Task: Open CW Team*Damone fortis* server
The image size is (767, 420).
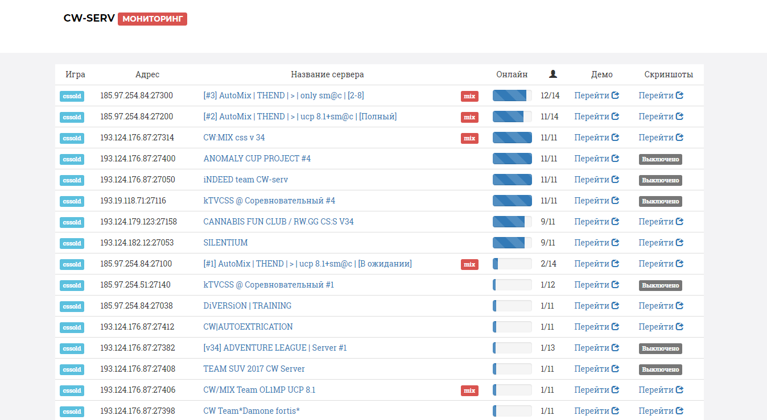Action: tap(251, 411)
